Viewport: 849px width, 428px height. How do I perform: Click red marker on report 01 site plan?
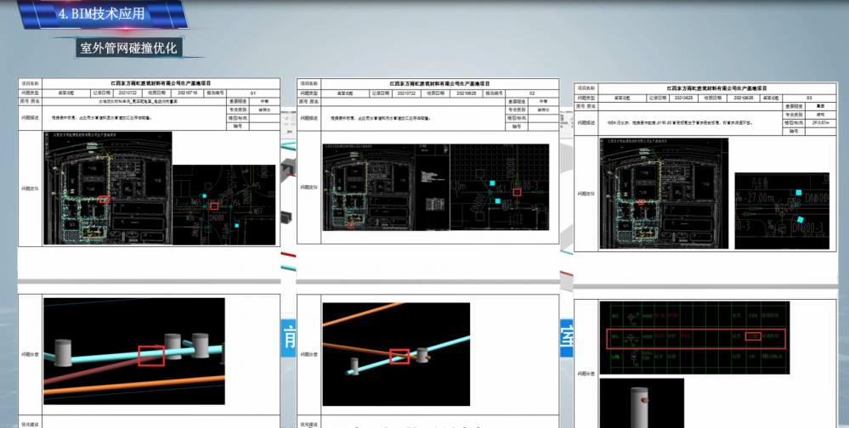coord(104,198)
